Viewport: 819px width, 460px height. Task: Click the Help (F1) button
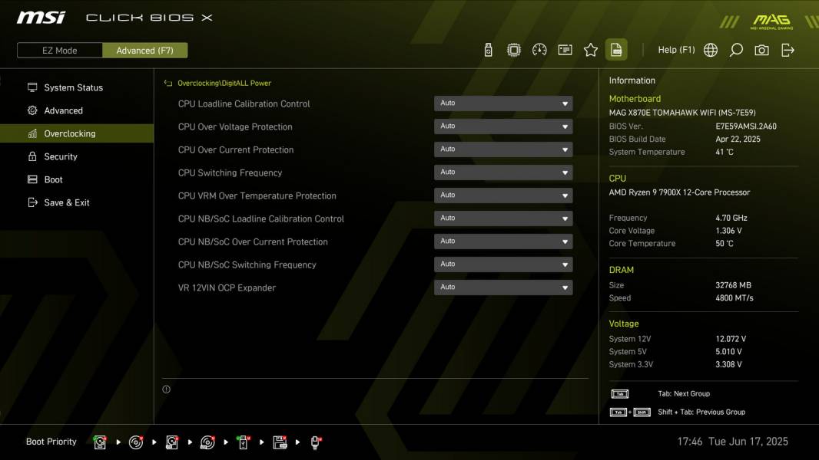[676, 50]
